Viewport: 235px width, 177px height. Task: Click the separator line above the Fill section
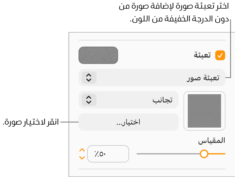pyautogui.click(x=152, y=40)
